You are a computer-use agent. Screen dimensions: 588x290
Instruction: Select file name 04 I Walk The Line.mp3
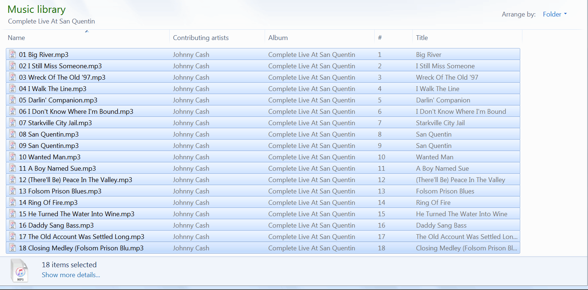(x=53, y=89)
